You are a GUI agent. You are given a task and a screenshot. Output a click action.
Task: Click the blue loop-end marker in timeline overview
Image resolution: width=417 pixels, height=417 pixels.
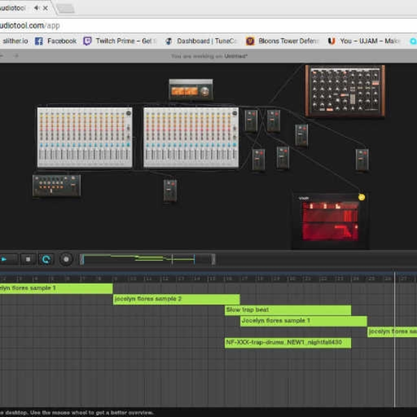tap(195, 259)
